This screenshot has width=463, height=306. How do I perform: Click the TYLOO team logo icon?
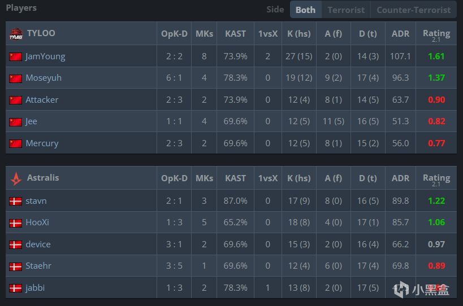pos(15,34)
